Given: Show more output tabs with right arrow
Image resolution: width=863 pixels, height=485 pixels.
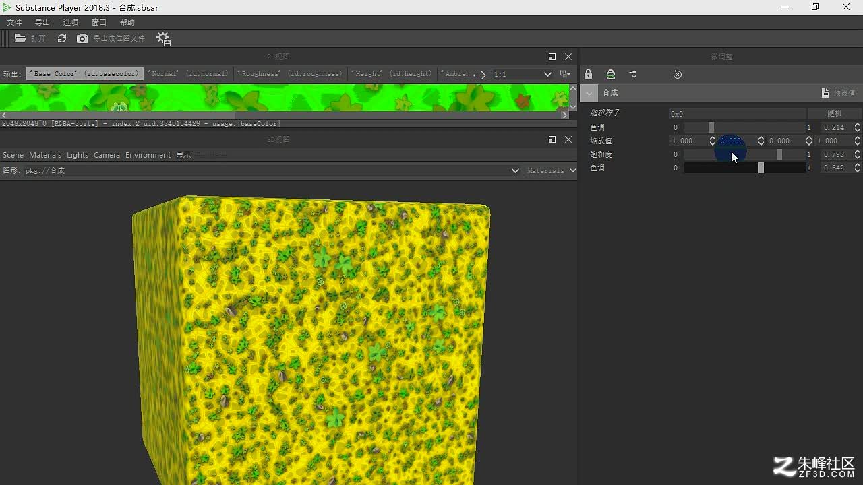Looking at the screenshot, I should pyautogui.click(x=483, y=75).
